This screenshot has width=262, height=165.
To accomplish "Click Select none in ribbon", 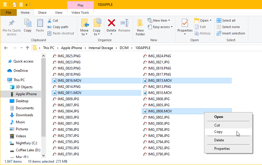I will pos(228,27).
